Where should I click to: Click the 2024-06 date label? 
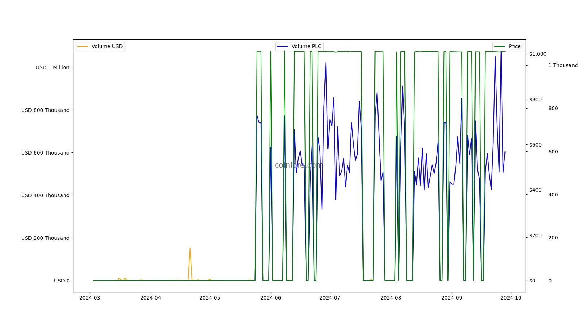(270, 298)
